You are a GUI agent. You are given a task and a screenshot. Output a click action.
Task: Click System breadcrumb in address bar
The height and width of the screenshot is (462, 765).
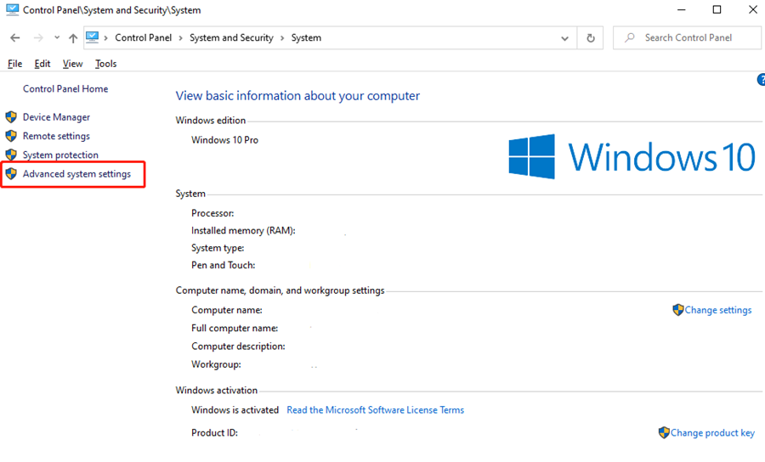(306, 37)
